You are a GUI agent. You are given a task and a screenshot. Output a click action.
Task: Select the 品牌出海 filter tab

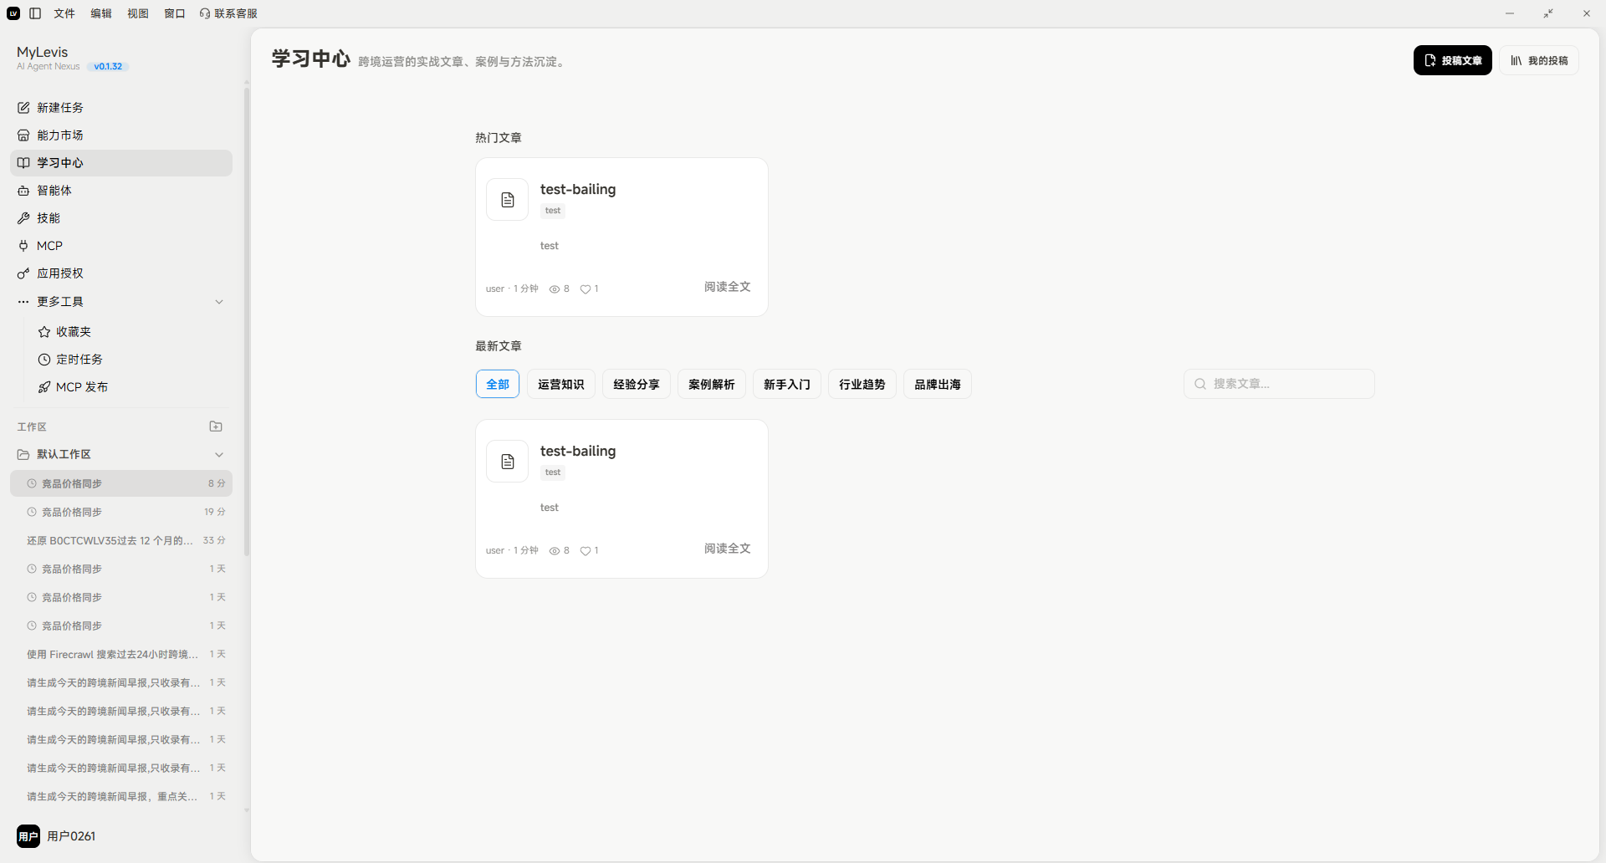point(938,385)
